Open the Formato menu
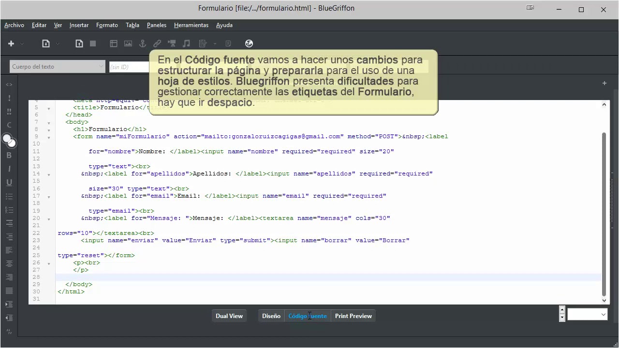 coord(107,25)
